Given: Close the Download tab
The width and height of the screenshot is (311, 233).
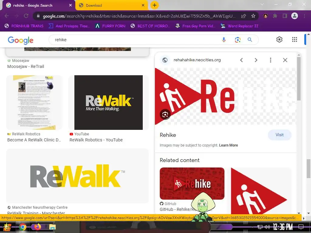Looking at the screenshot, I should (143, 5).
